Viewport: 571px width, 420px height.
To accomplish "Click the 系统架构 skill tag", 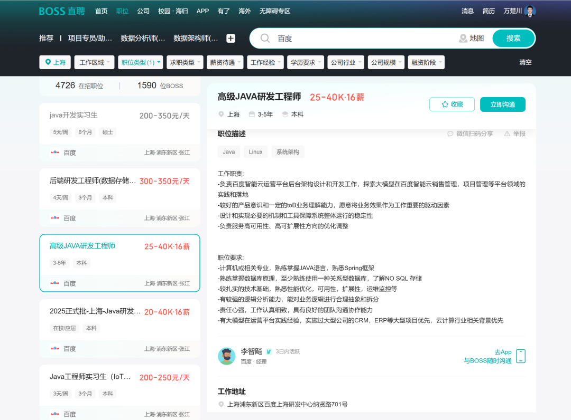I will pos(288,152).
